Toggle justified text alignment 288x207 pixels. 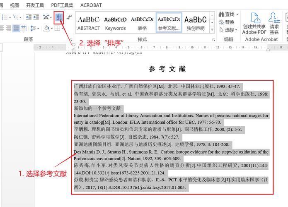pyautogui.click(x=16, y=28)
